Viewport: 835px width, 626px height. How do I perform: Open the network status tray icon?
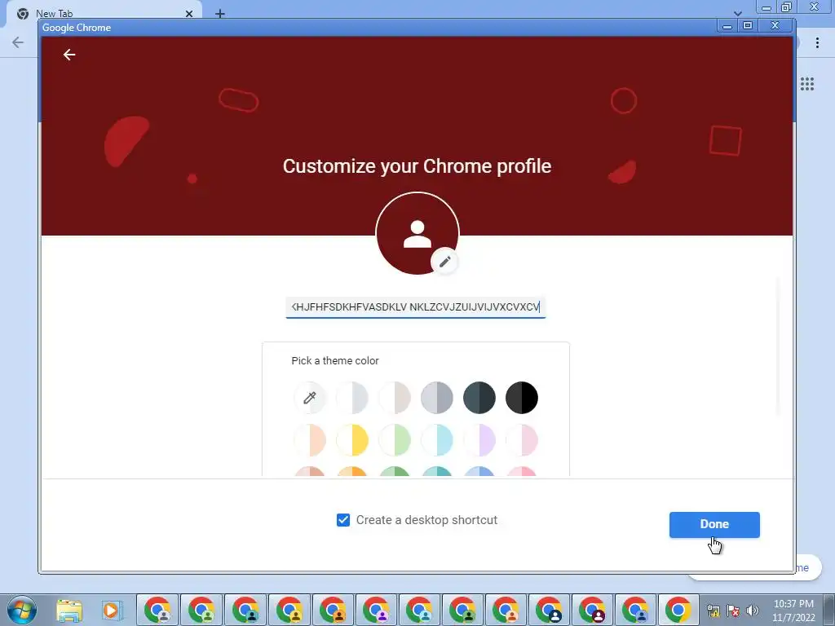point(713,611)
